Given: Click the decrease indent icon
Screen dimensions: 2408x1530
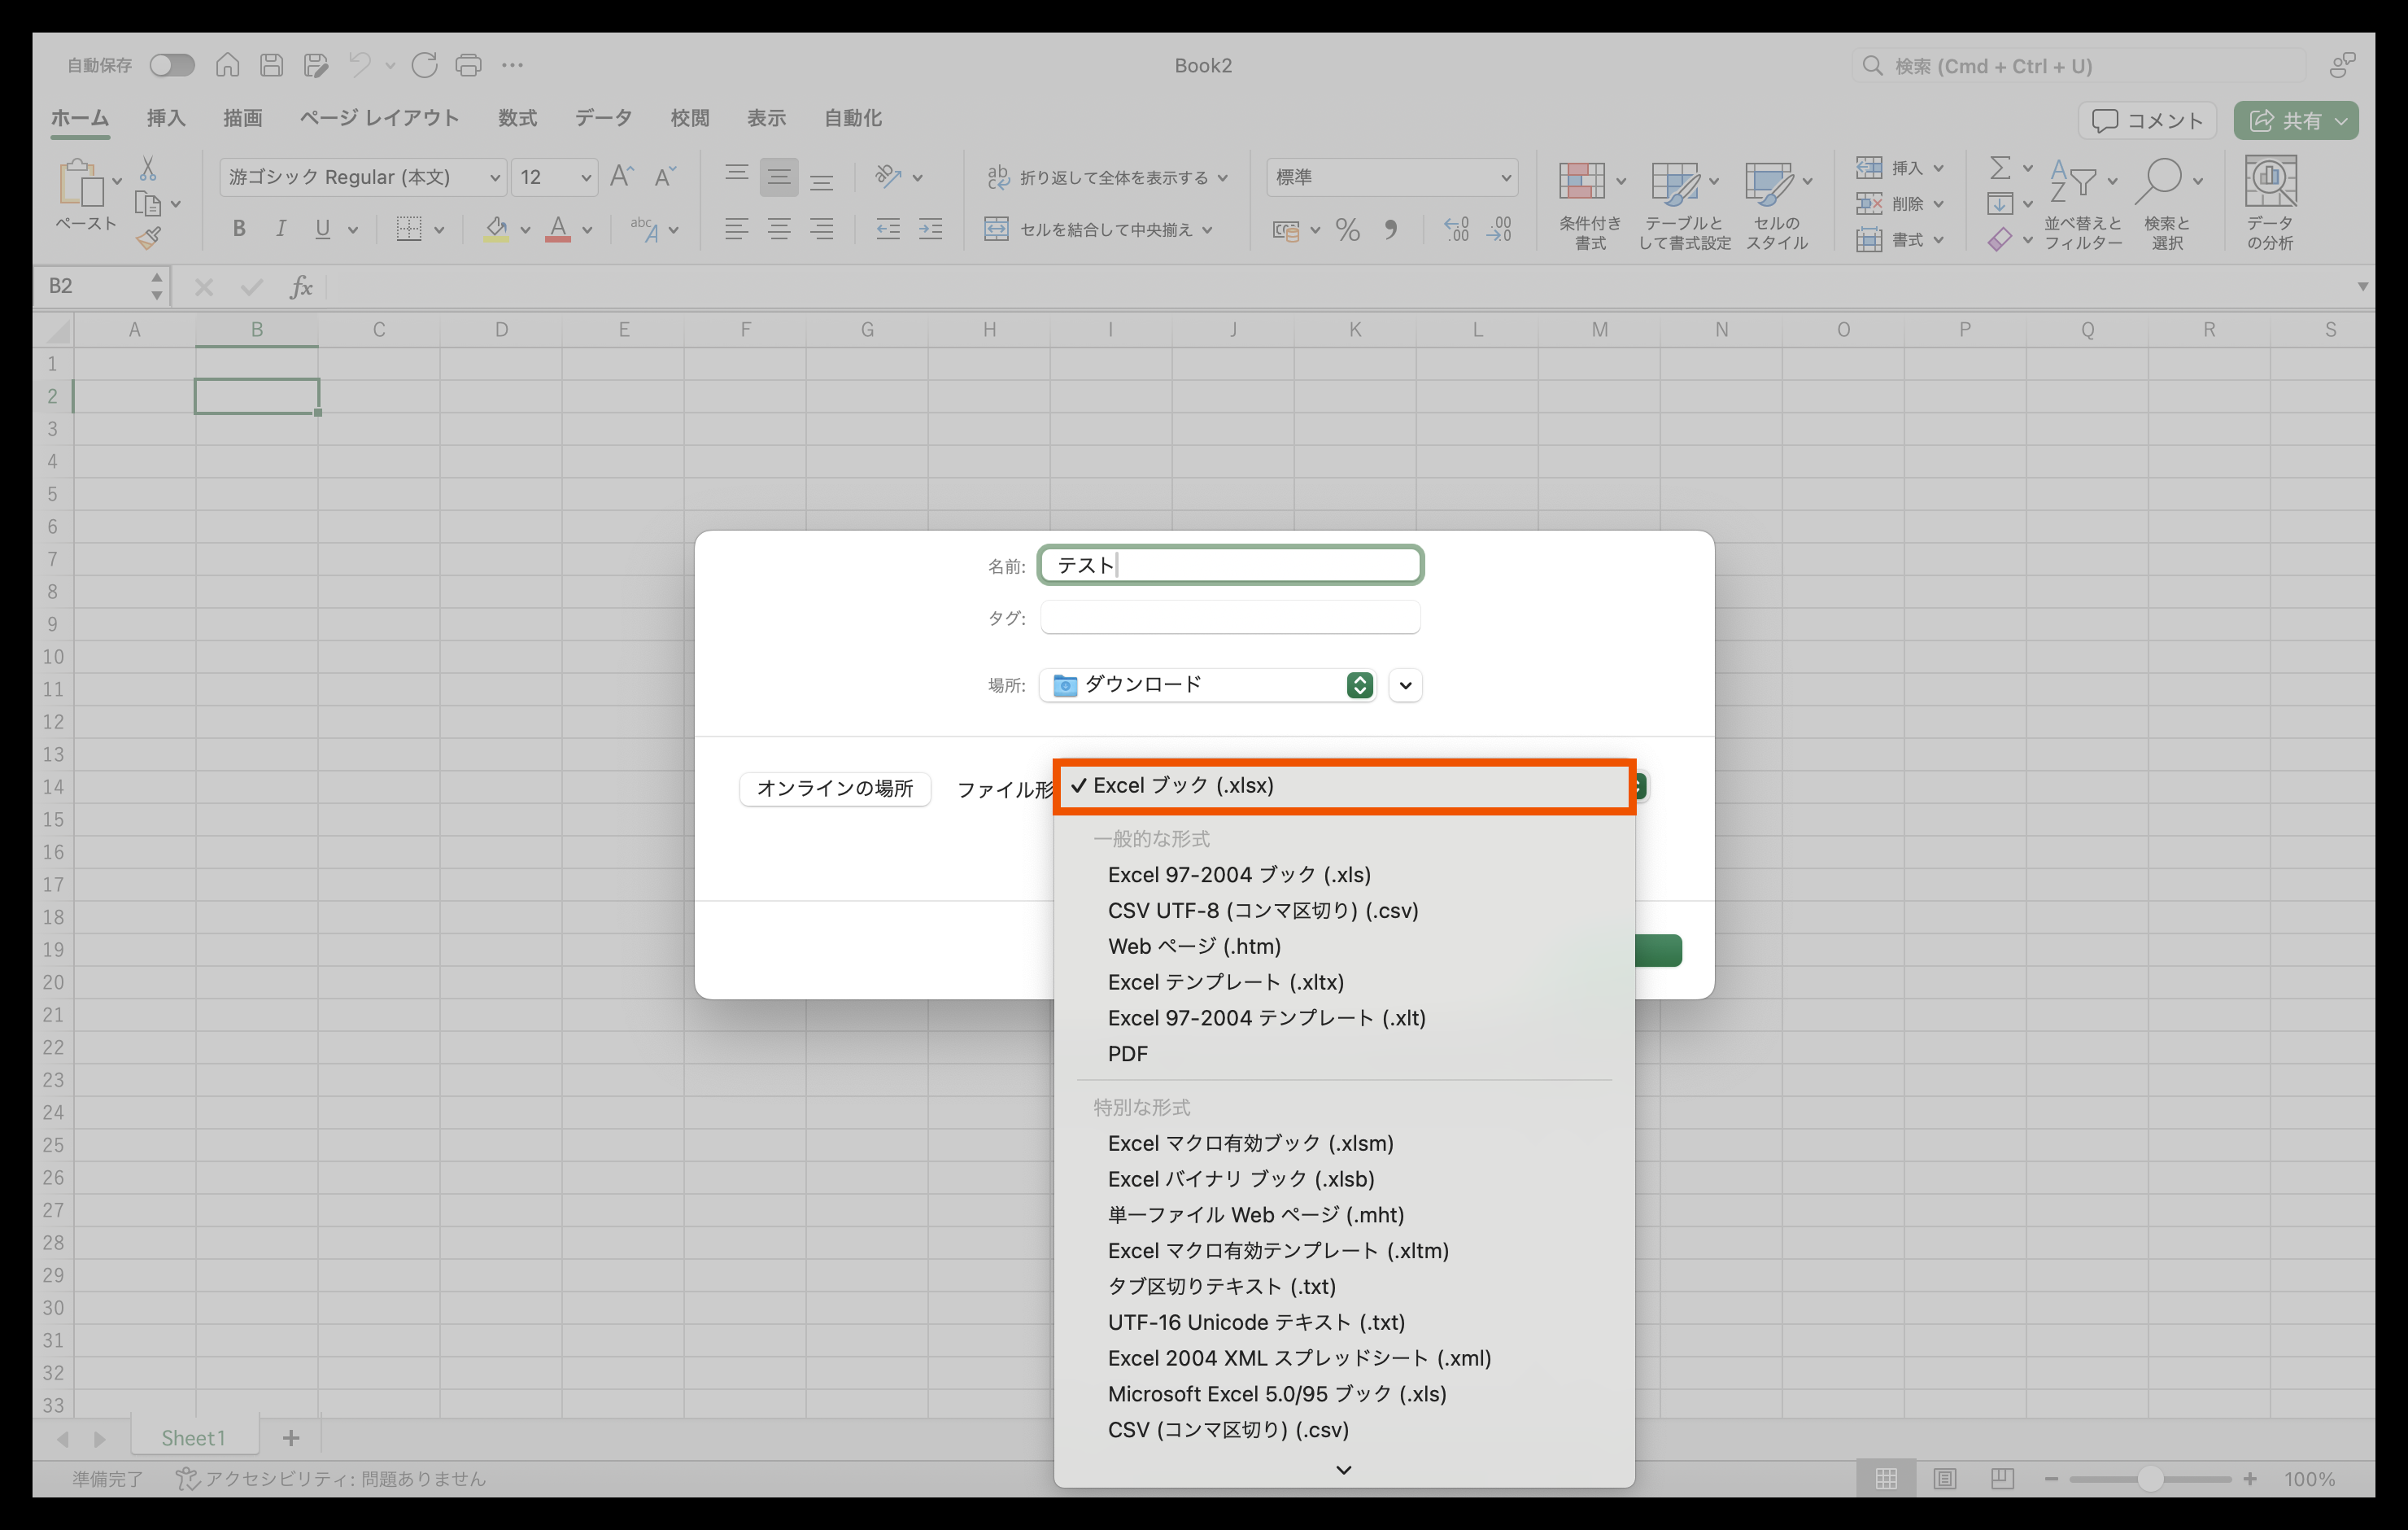Looking at the screenshot, I should pyautogui.click(x=887, y=229).
